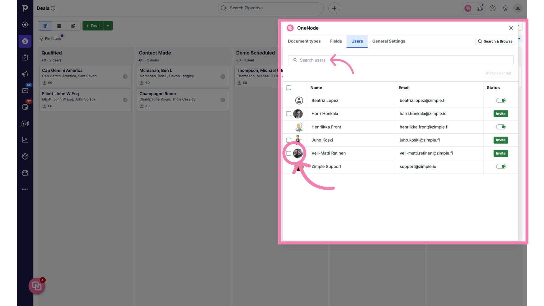Open Fields tab in OneNode dialog
The height and width of the screenshot is (306, 544).
click(335, 41)
